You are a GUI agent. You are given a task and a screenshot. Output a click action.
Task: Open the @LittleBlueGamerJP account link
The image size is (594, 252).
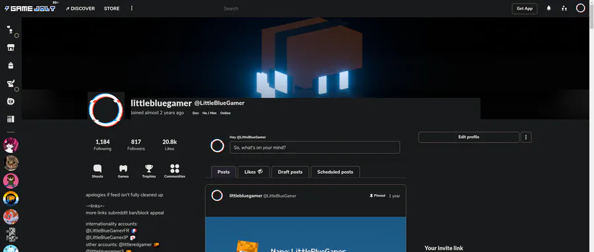tap(107, 238)
